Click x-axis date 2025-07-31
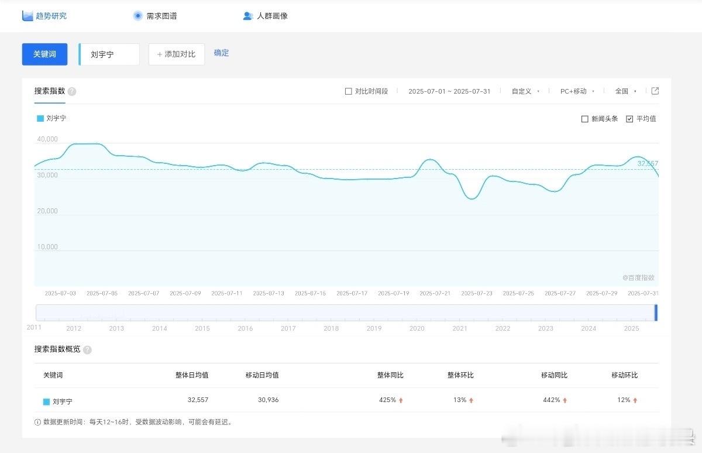The height and width of the screenshot is (453, 702). click(x=643, y=293)
